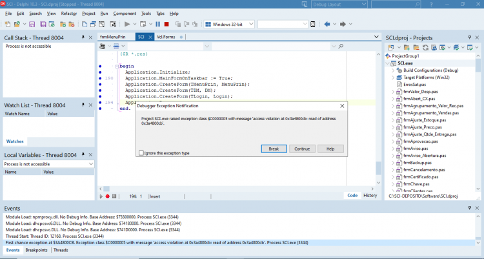Viewport: 484px width, 259px height.
Task: Click the Pause program icon
Action: (x=157, y=24)
